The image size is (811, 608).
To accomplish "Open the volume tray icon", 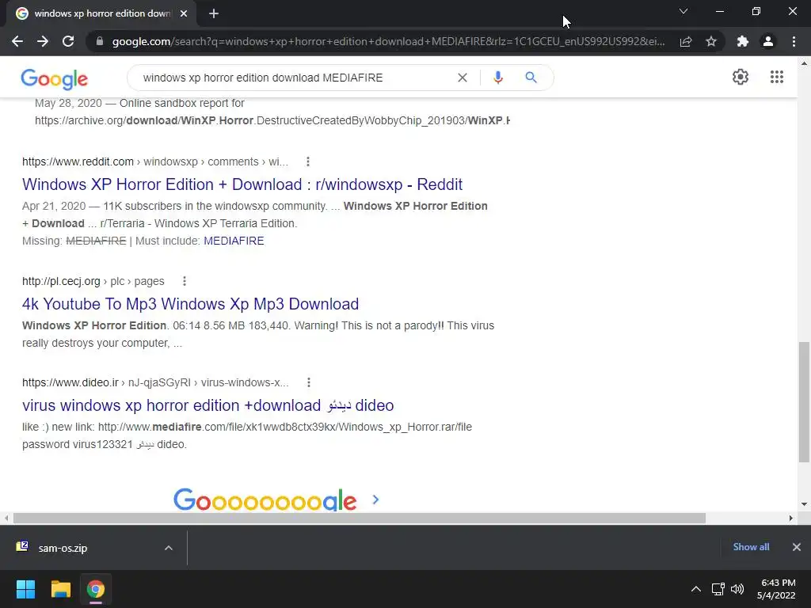I will click(737, 589).
